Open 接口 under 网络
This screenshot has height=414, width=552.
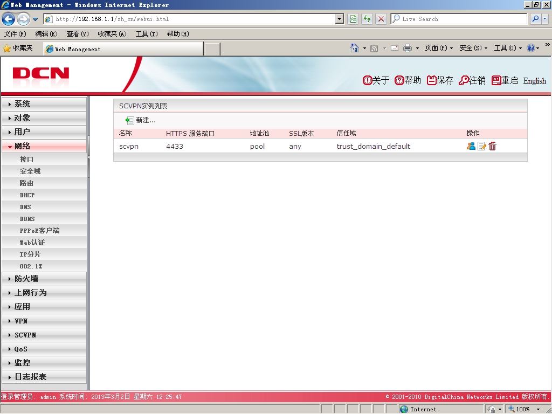(x=44, y=159)
